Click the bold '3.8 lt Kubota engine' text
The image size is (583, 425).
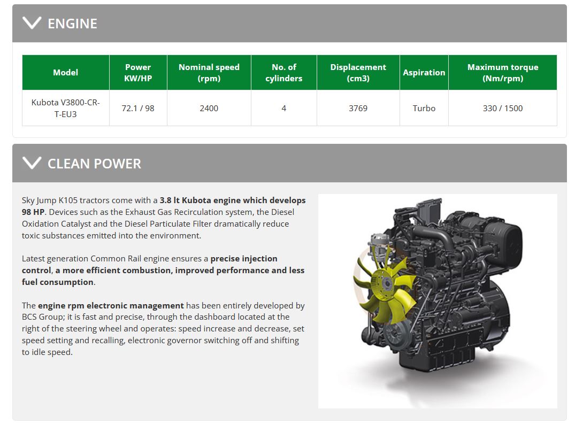(201, 200)
